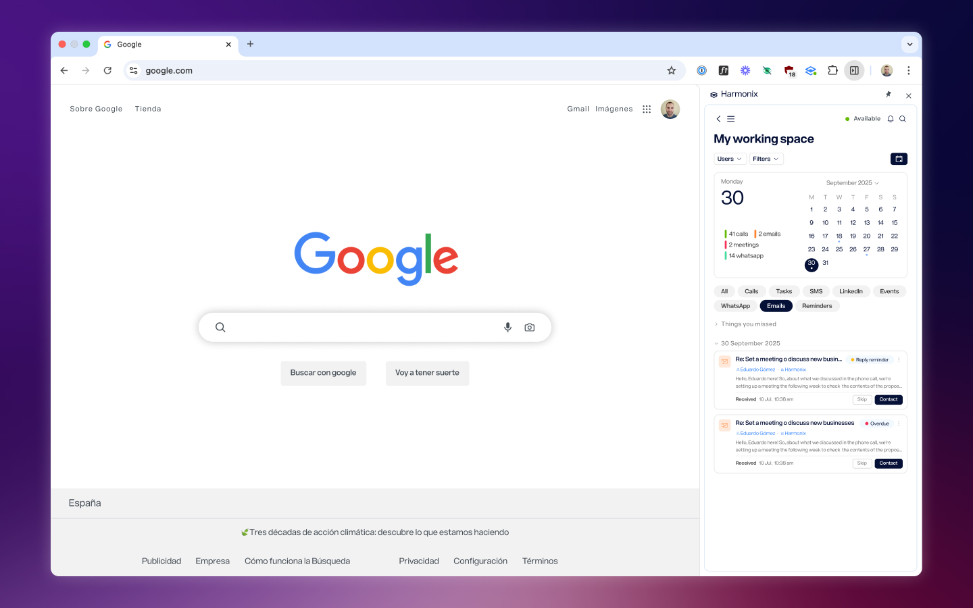Open the Tienda link
The width and height of the screenshot is (973, 608).
coord(148,109)
